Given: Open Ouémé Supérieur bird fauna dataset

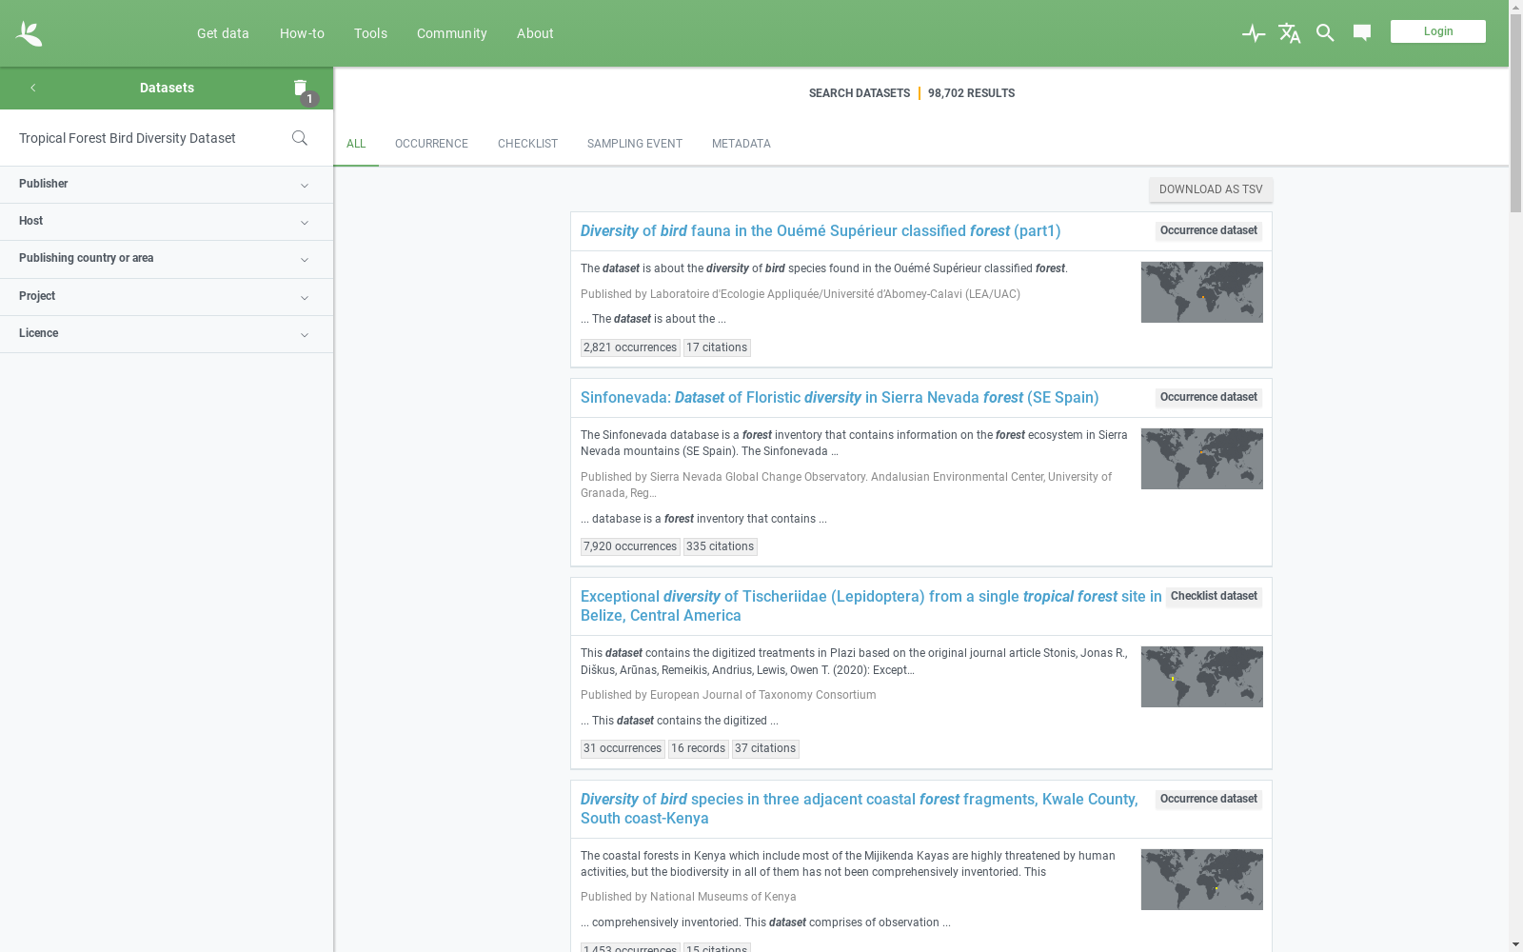Looking at the screenshot, I should (821, 231).
